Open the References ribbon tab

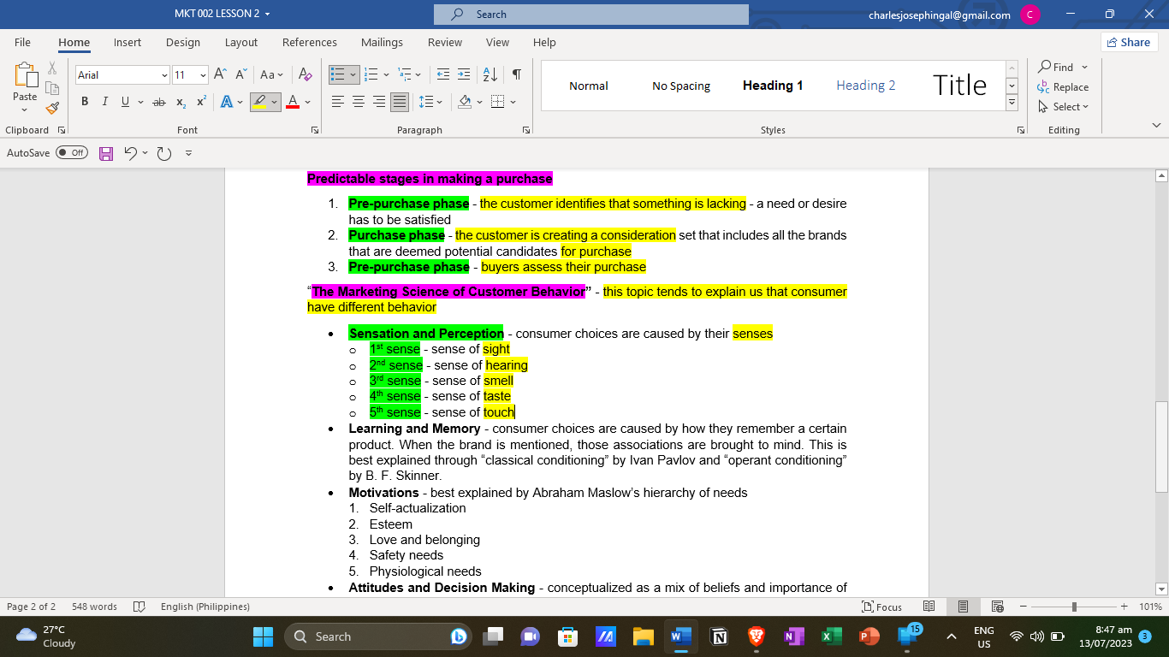[310, 42]
